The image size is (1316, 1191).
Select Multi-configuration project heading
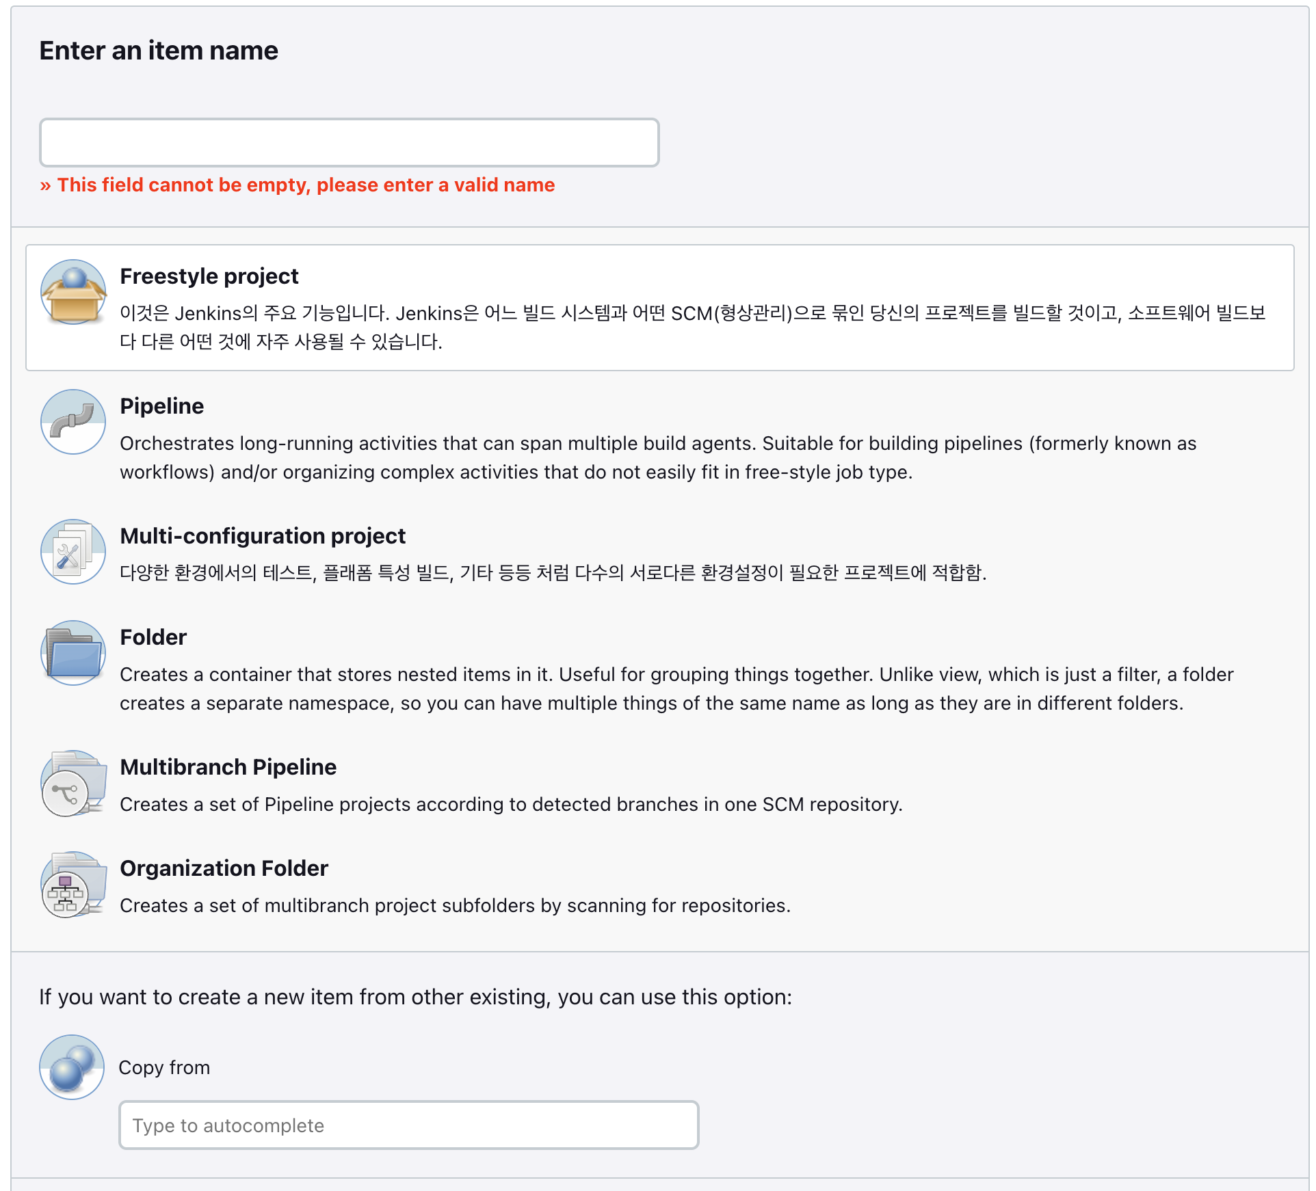point(263,536)
